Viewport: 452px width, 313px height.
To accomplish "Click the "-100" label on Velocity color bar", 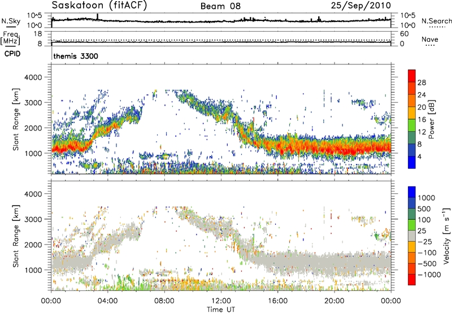I will tap(427, 253).
